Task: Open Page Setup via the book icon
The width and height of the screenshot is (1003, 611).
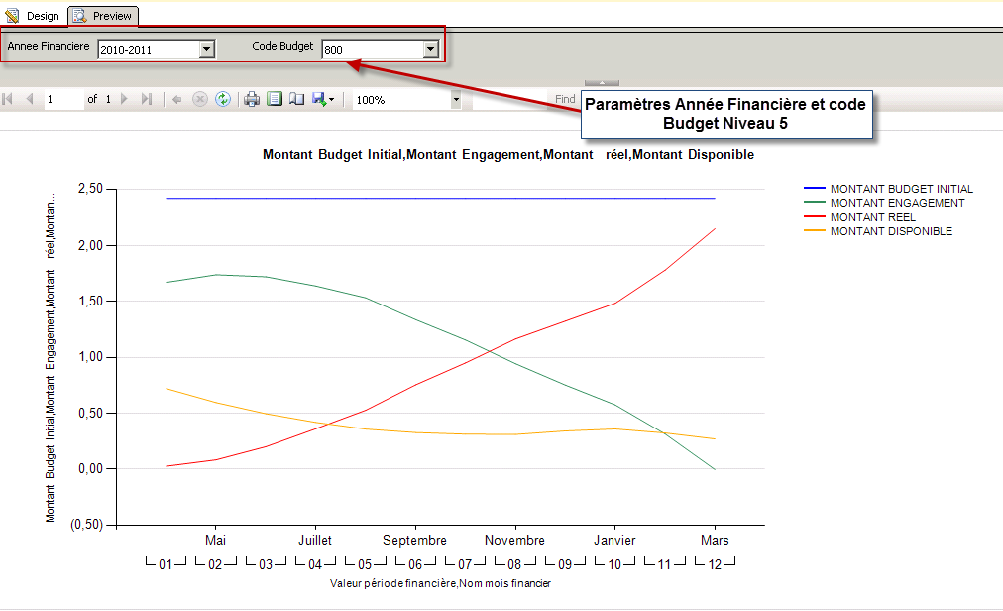Action: tap(296, 99)
